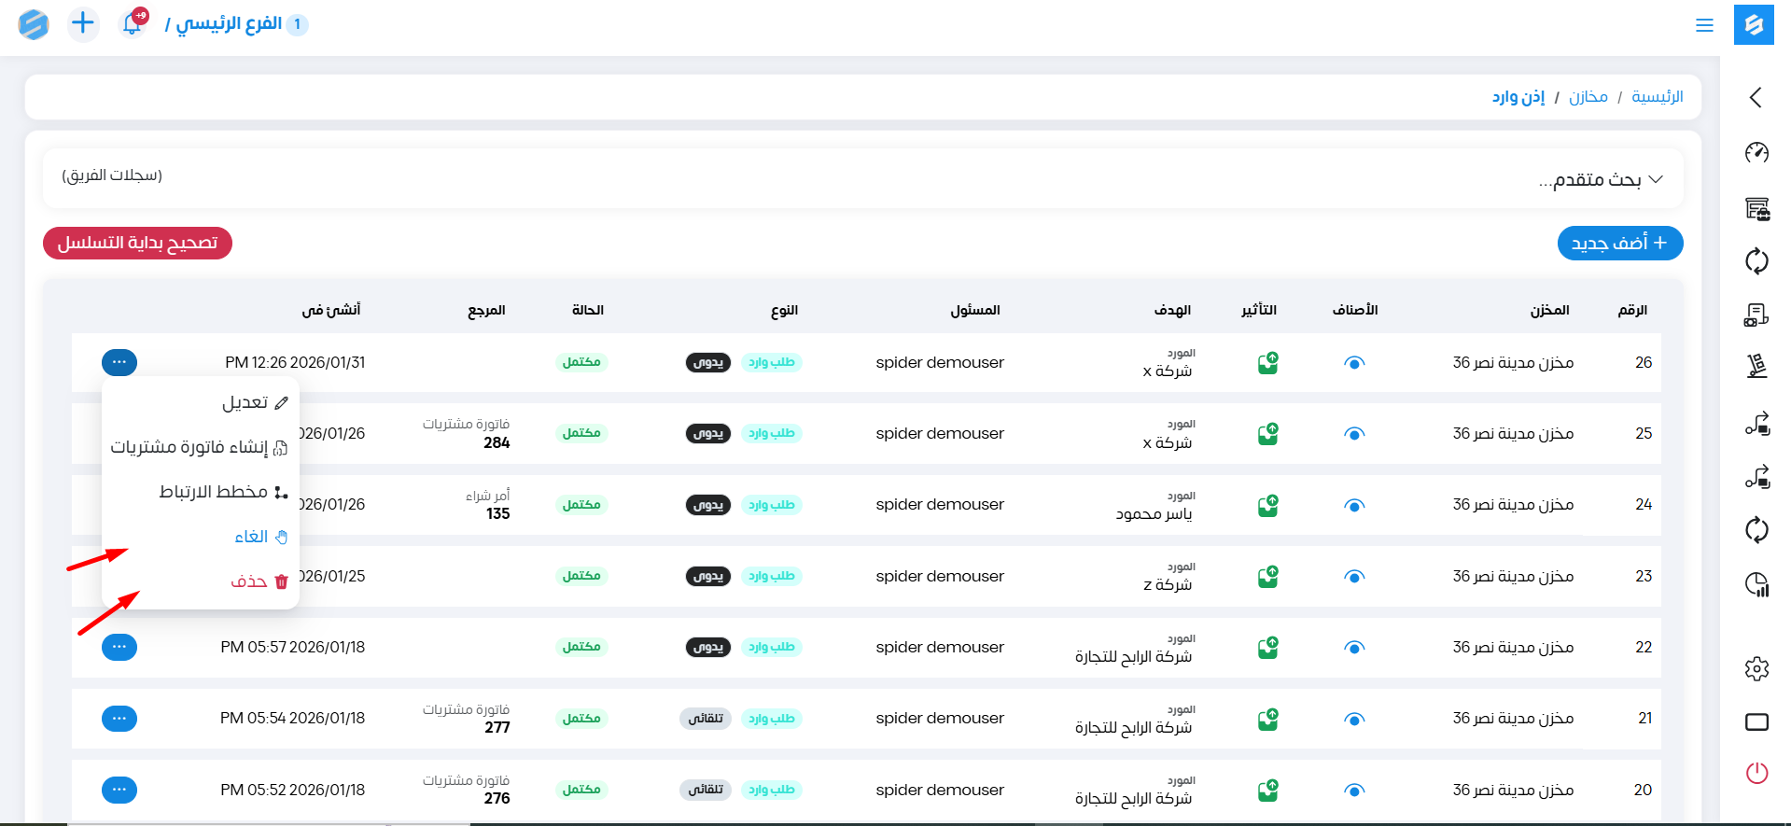Click the notifications bell icon
1791x826 pixels.
[x=133, y=23]
